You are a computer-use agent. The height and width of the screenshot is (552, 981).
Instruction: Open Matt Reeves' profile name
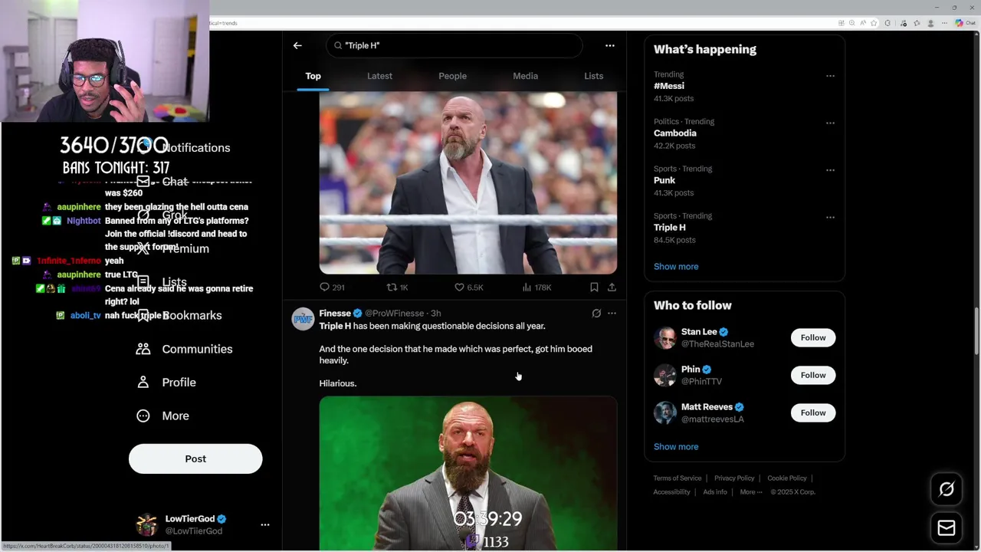coord(707,407)
